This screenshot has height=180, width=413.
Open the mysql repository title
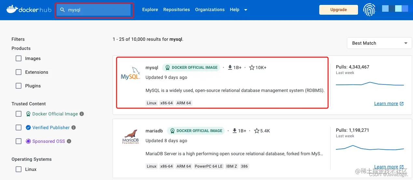coord(152,67)
